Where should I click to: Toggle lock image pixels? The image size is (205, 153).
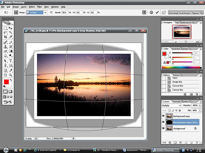[173, 110]
